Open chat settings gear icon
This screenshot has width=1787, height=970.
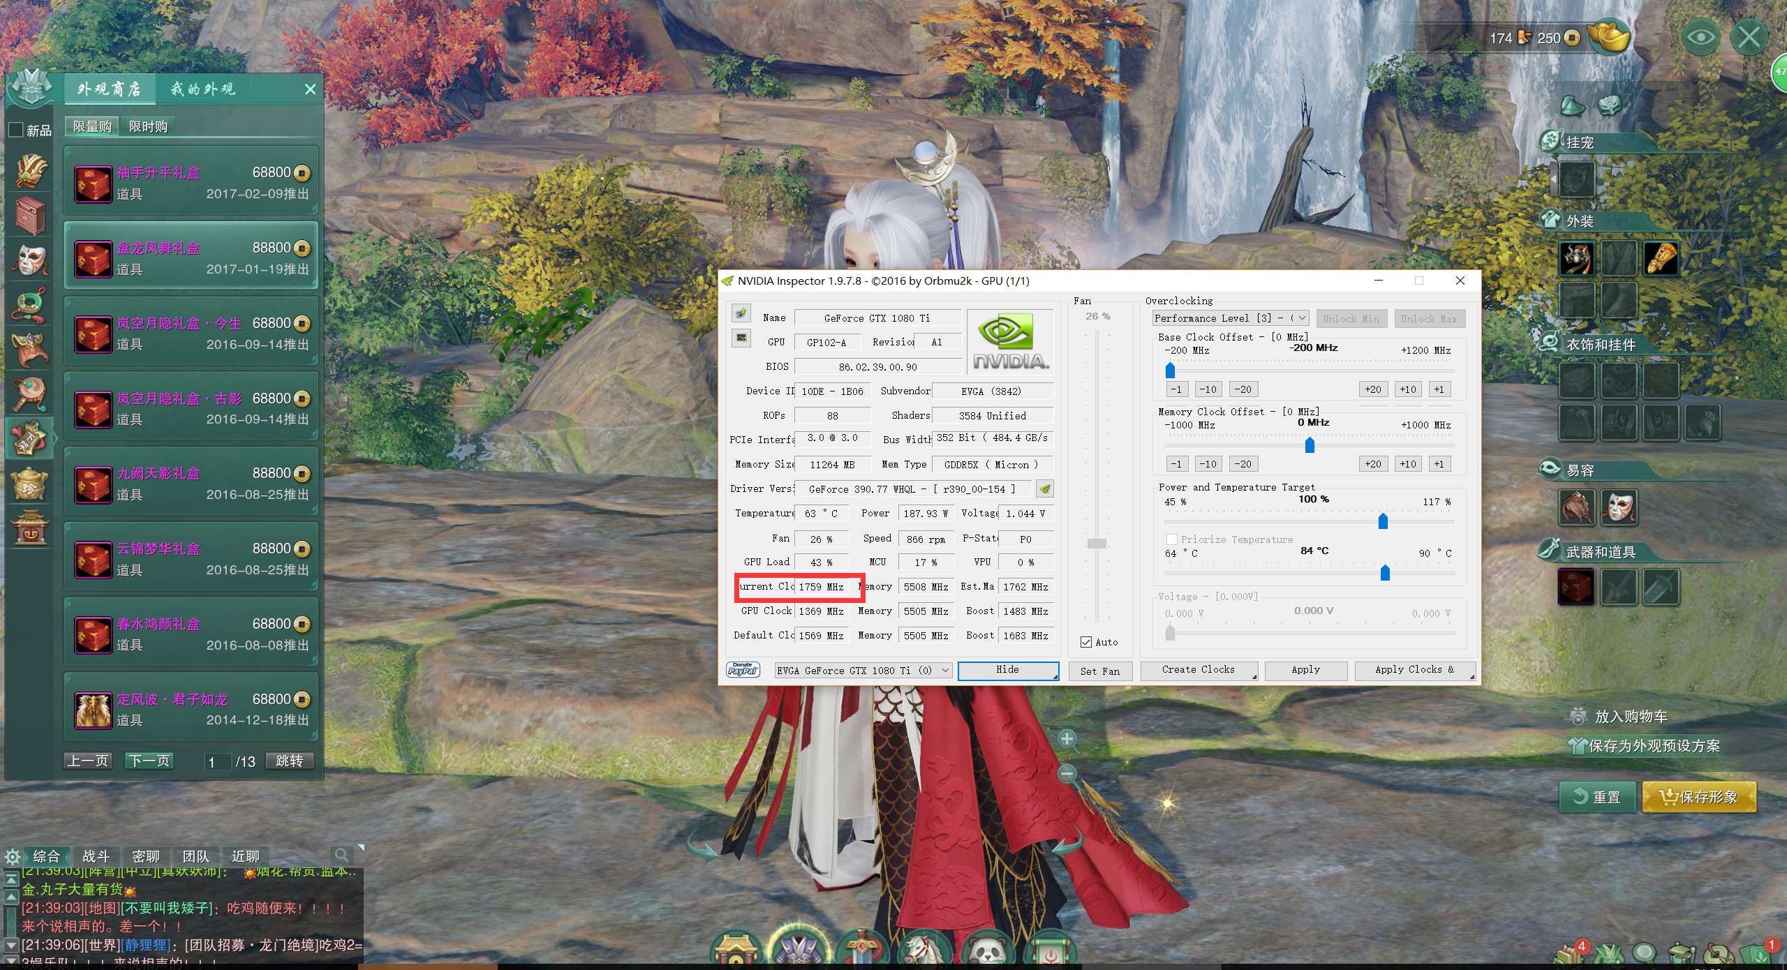[12, 856]
